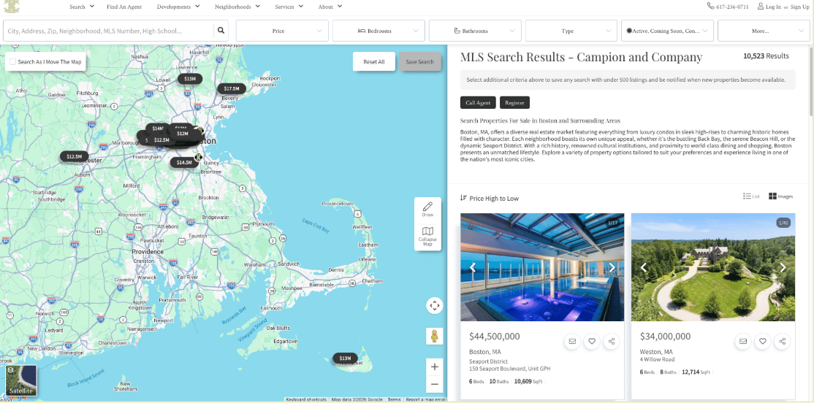Click the Sign Up link
This screenshot has height=403, width=814.
pos(799,7)
